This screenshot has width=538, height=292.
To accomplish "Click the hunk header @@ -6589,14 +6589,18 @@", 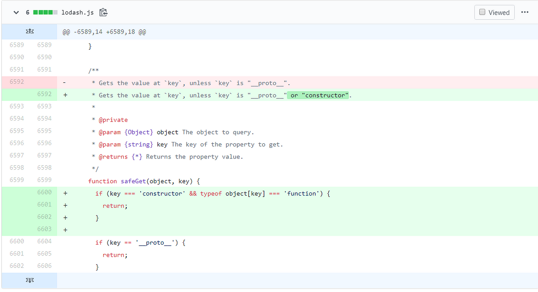I will pyautogui.click(x=104, y=32).
